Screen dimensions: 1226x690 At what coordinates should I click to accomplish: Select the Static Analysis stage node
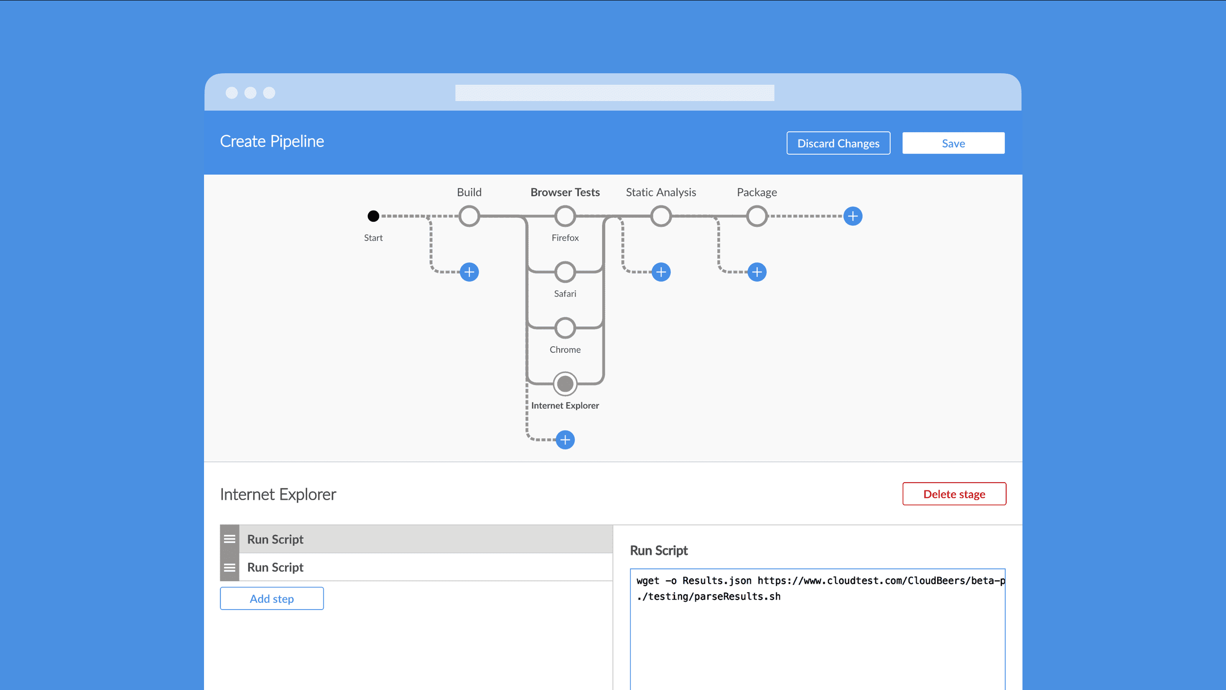point(661,216)
